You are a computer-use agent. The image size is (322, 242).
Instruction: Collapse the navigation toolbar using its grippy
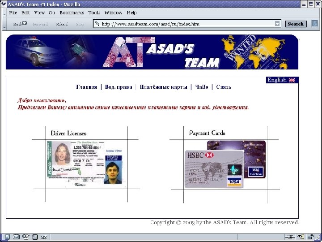[x=4, y=24]
